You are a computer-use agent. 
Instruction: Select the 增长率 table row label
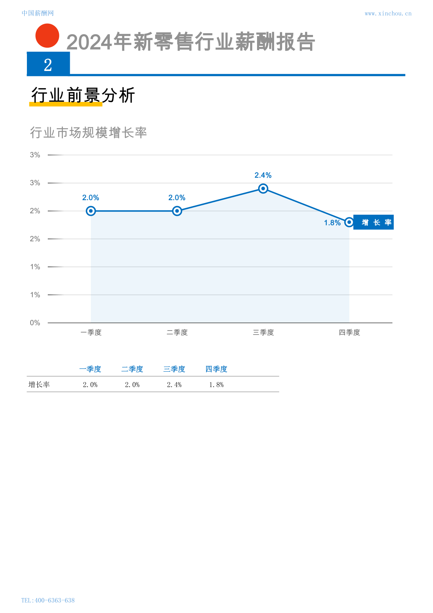(x=39, y=385)
